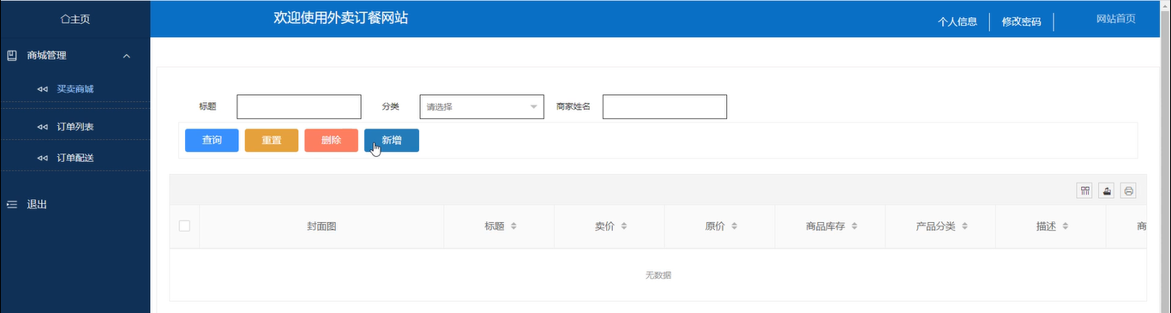Sort table by 产品分类 column arrows
1171x313 pixels.
(965, 226)
